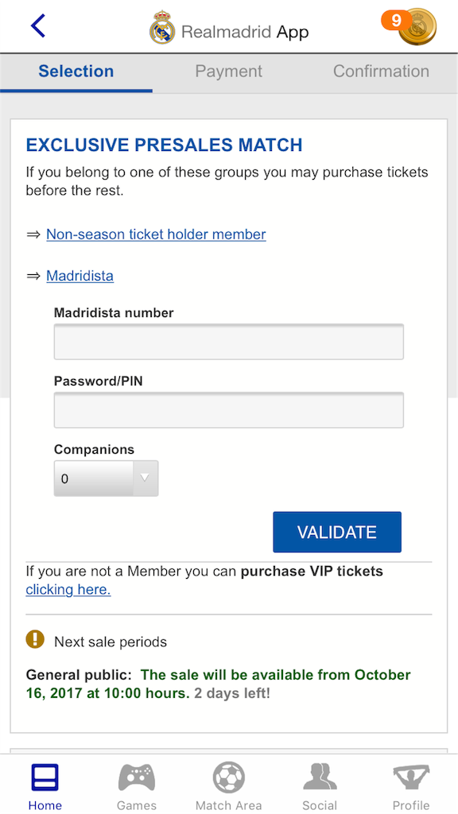
Task: Follow the 'clicking here.' VIP tickets link
Action: (x=68, y=590)
